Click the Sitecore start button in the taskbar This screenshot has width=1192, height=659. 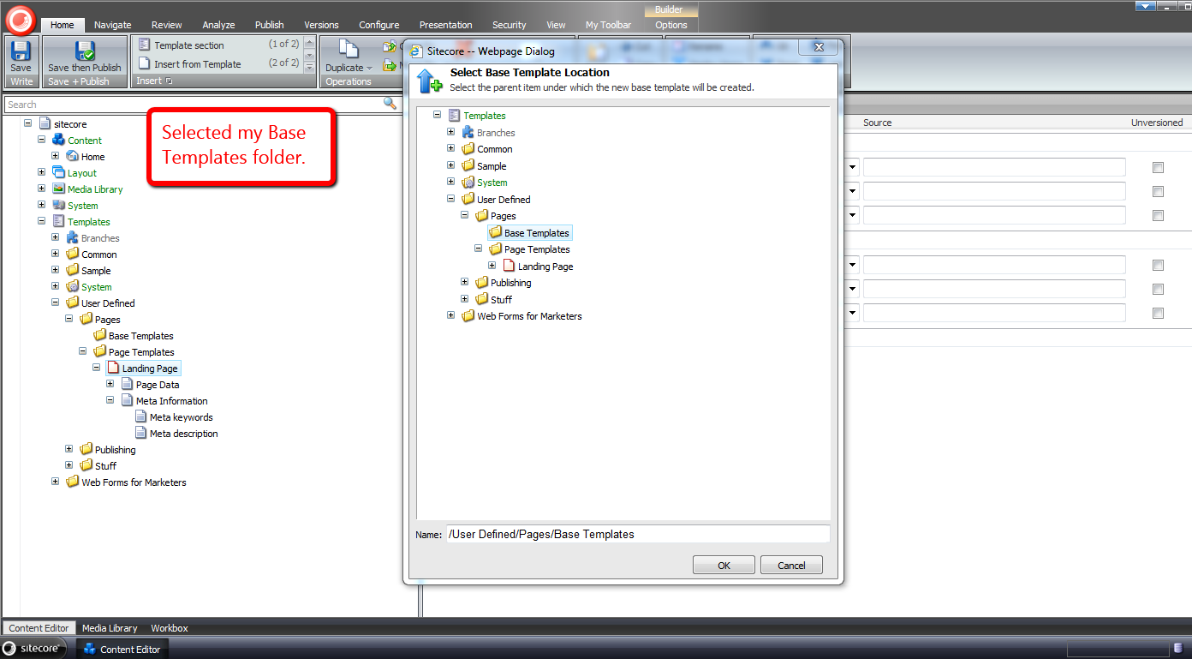34,649
